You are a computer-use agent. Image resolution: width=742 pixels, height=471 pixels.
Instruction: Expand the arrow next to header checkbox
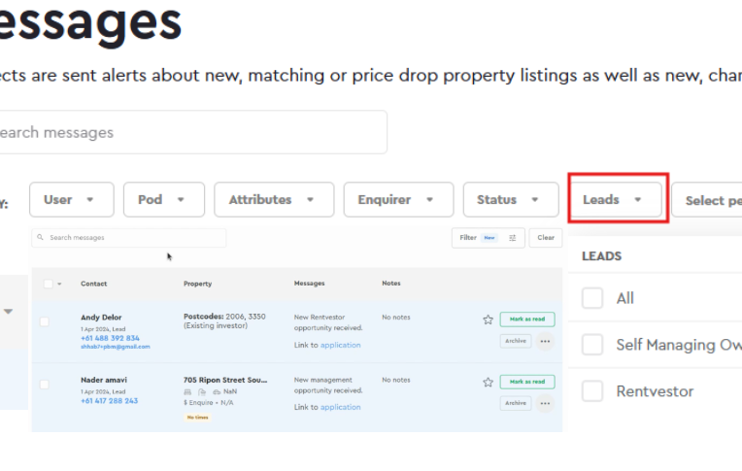(x=59, y=284)
